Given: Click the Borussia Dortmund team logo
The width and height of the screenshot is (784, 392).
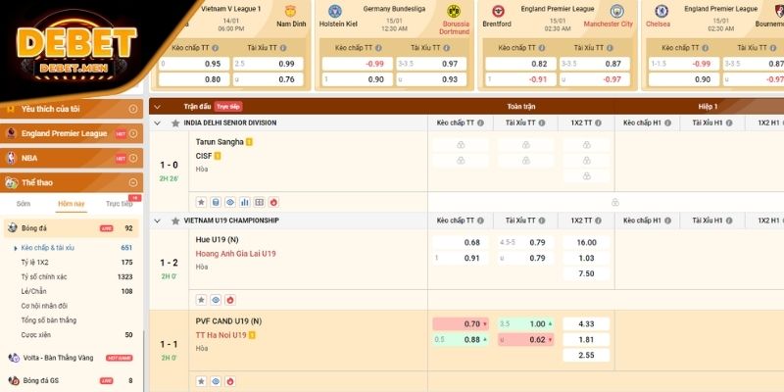Looking at the screenshot, I should (x=454, y=11).
